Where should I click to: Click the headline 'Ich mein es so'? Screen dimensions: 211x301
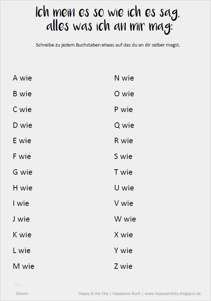pyautogui.click(x=69, y=13)
